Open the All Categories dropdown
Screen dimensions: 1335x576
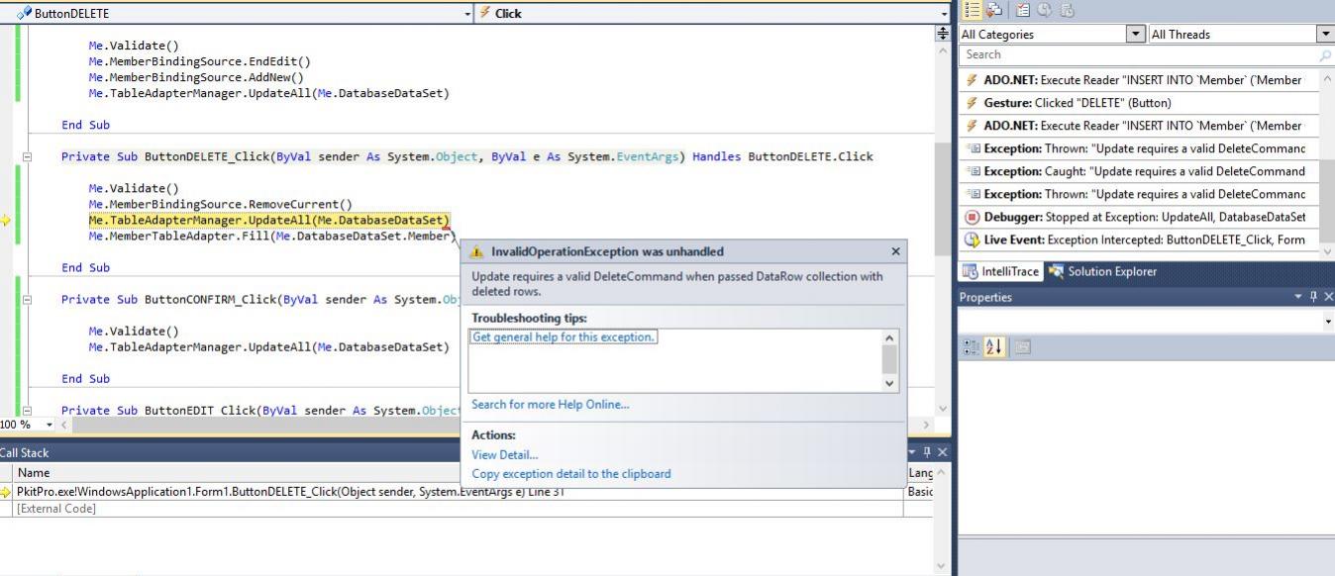1136,35
